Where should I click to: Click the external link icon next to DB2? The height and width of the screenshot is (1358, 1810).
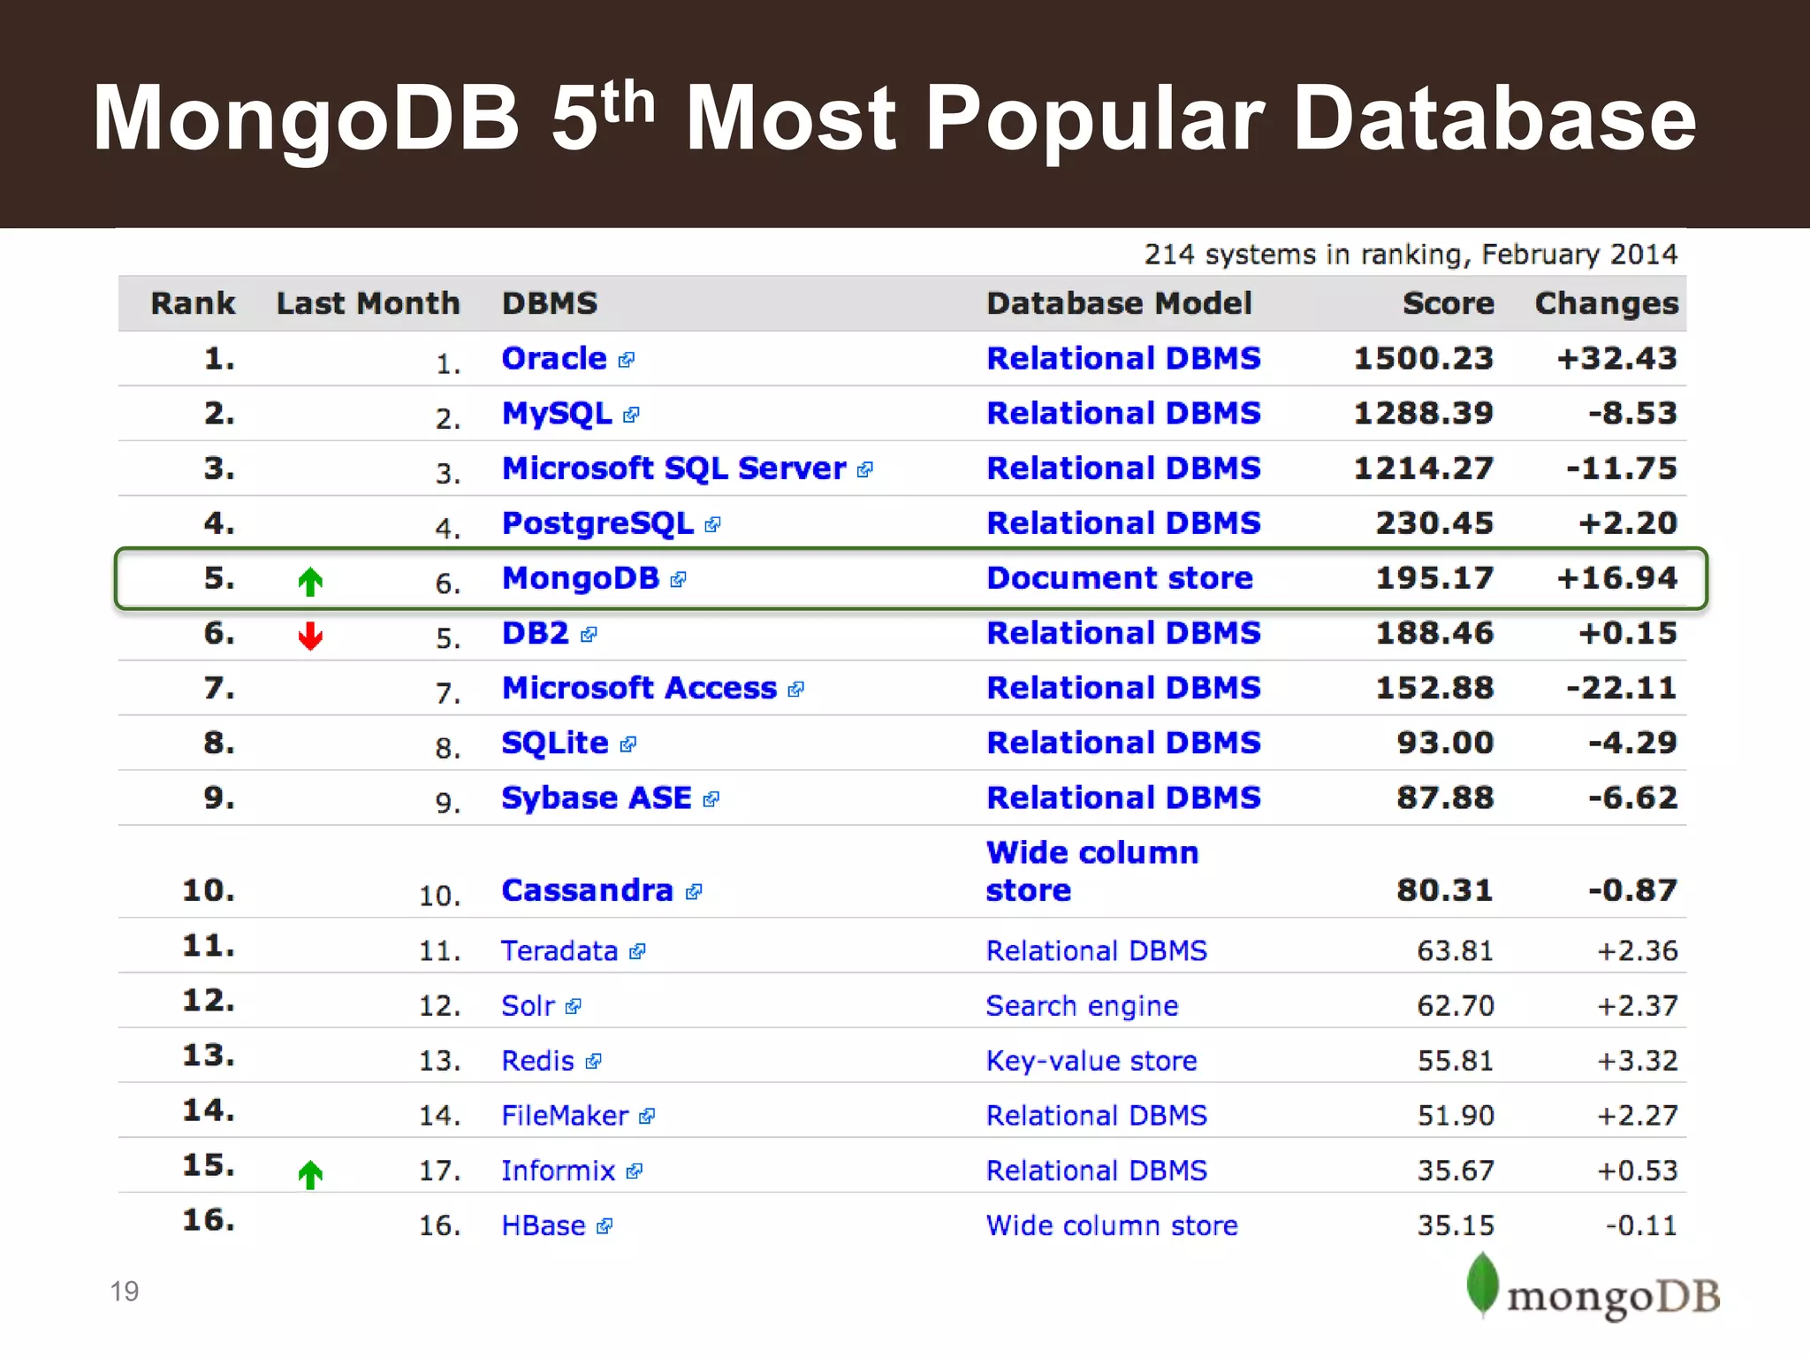click(589, 635)
